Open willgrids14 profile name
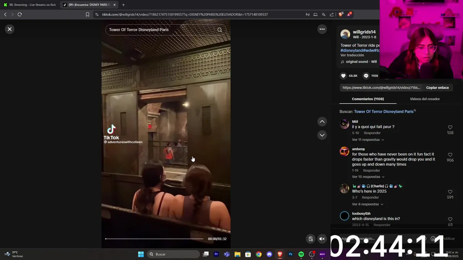Image resolution: width=463 pixels, height=260 pixels. point(364,32)
